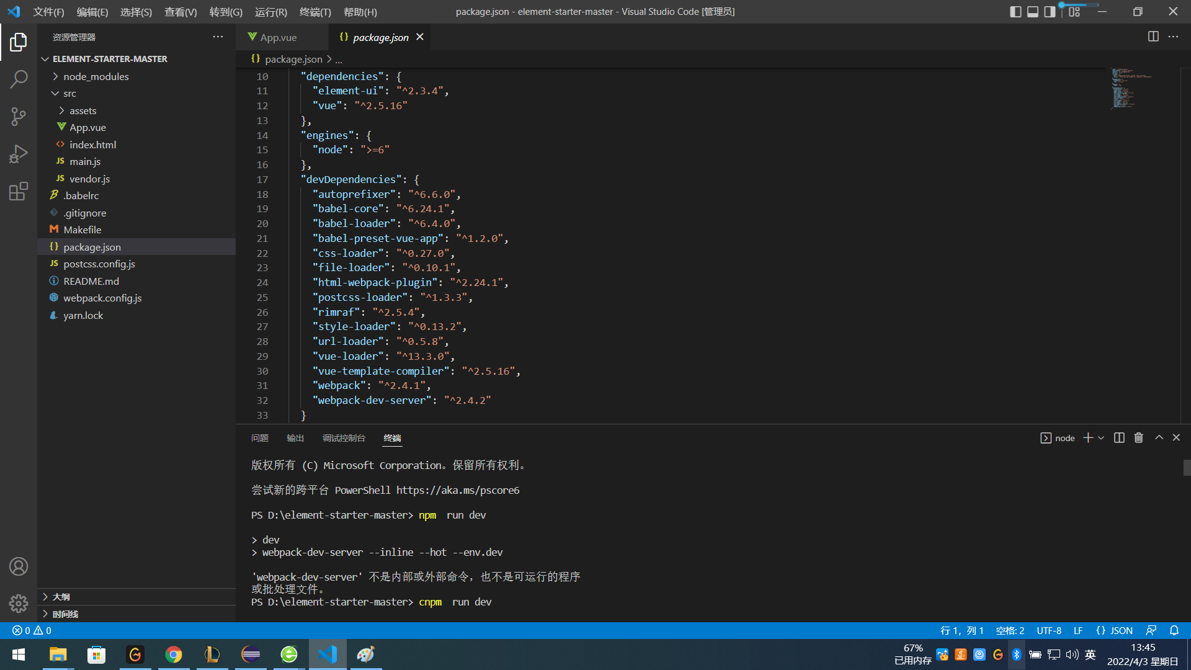Open webpack.config.js in the explorer
1191x670 pixels.
tap(102, 298)
